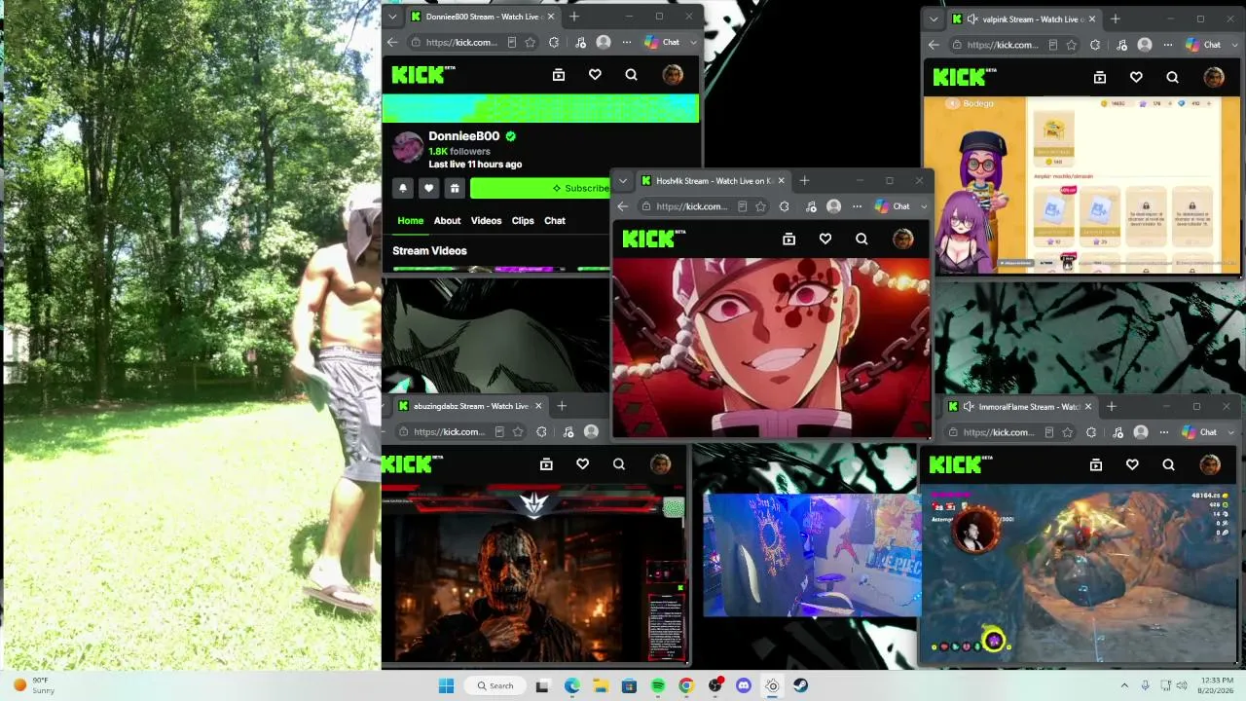Unmute ImmoralFlame Stream tab via speaker icon
The width and height of the screenshot is (1246, 701).
(968, 407)
